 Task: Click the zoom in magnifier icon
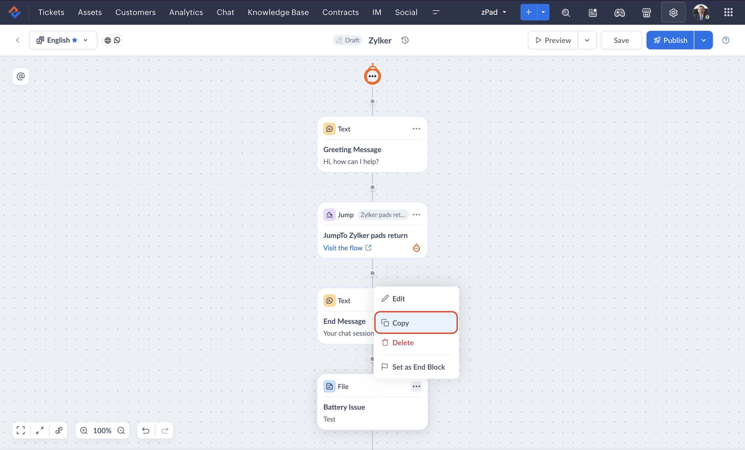(x=84, y=430)
